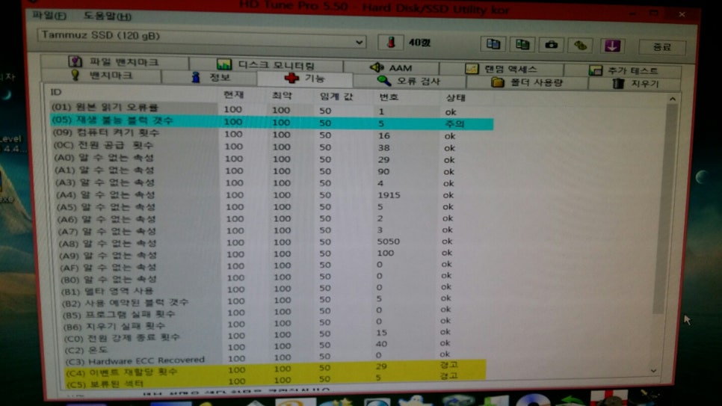Select the (A1) 알 수 없는 속성 row
The width and height of the screenshot is (722, 406).
271,170
